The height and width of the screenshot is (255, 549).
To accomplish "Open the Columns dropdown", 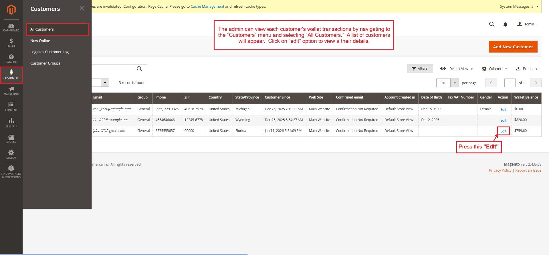I will tap(494, 69).
